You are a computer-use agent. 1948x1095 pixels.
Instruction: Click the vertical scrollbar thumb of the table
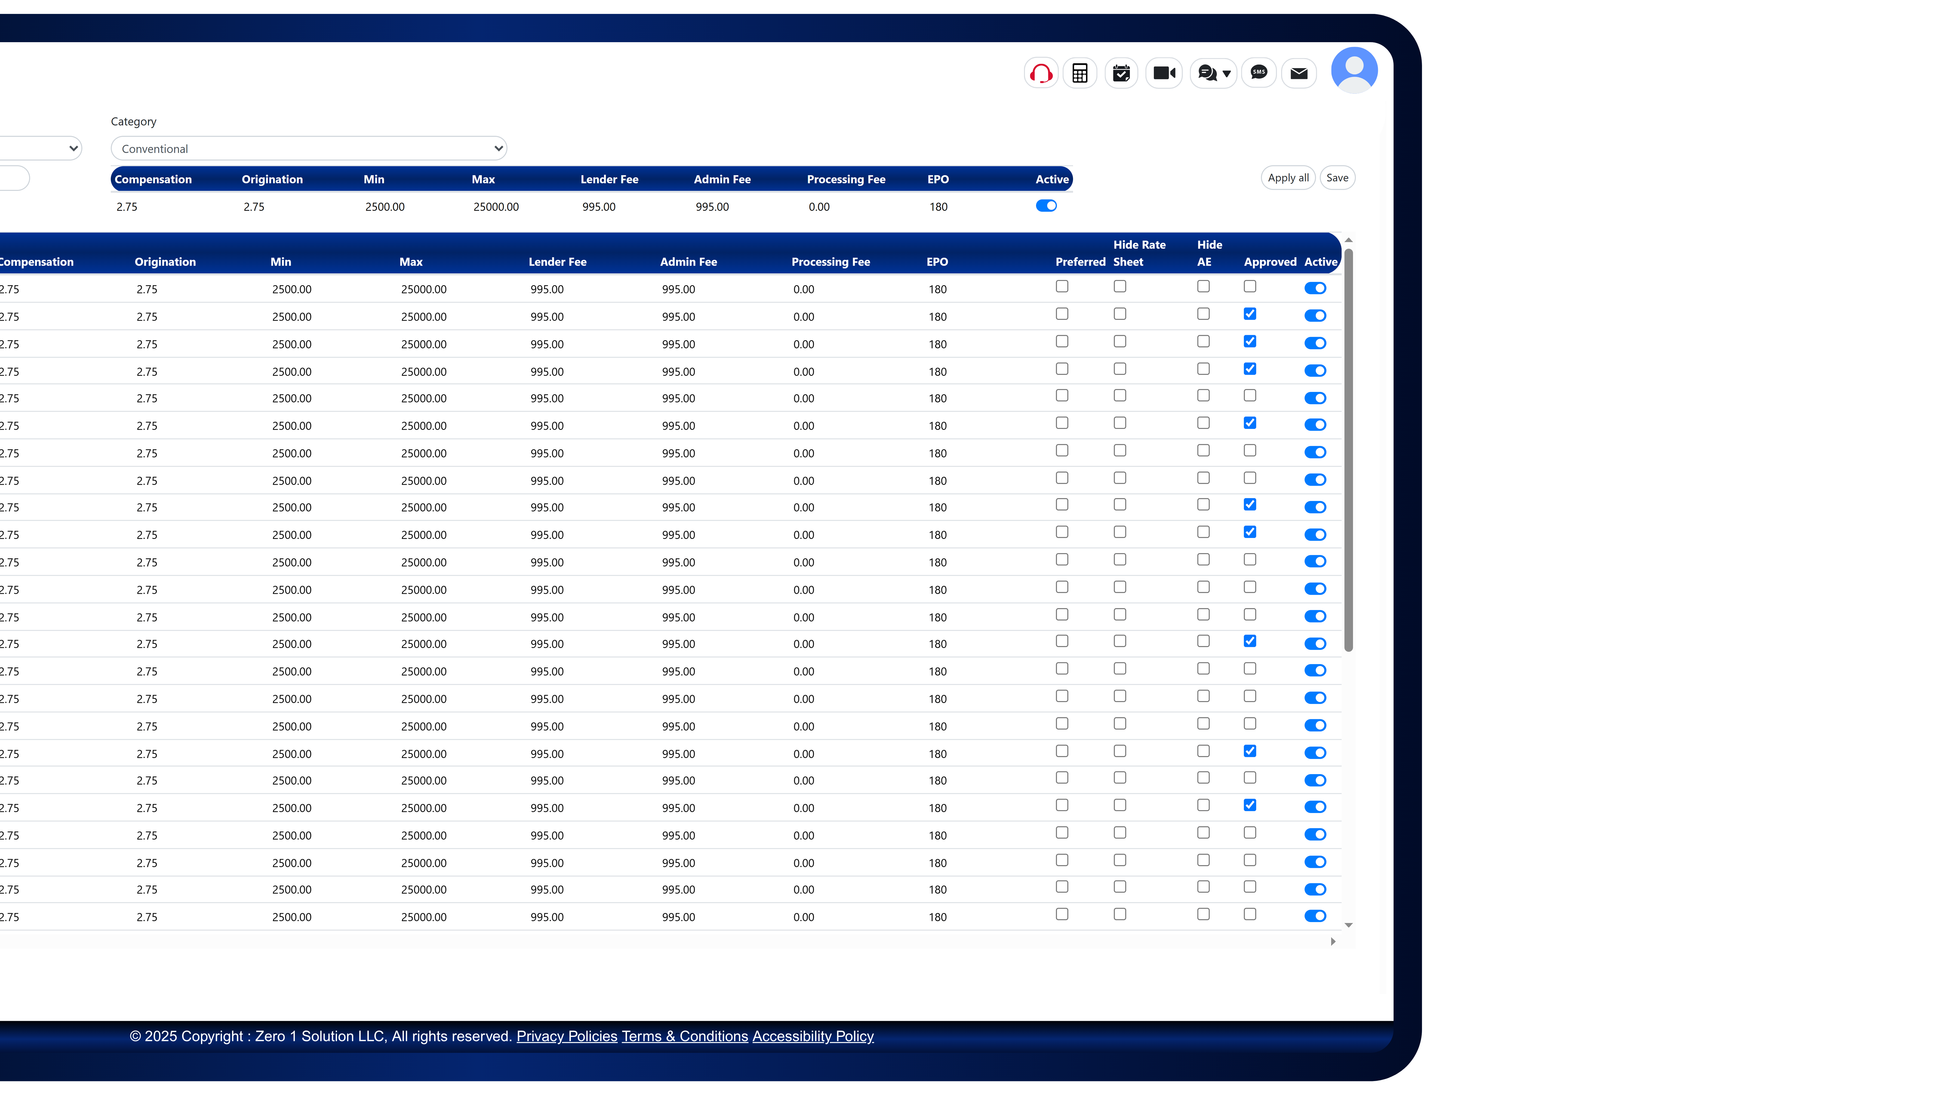point(1348,450)
